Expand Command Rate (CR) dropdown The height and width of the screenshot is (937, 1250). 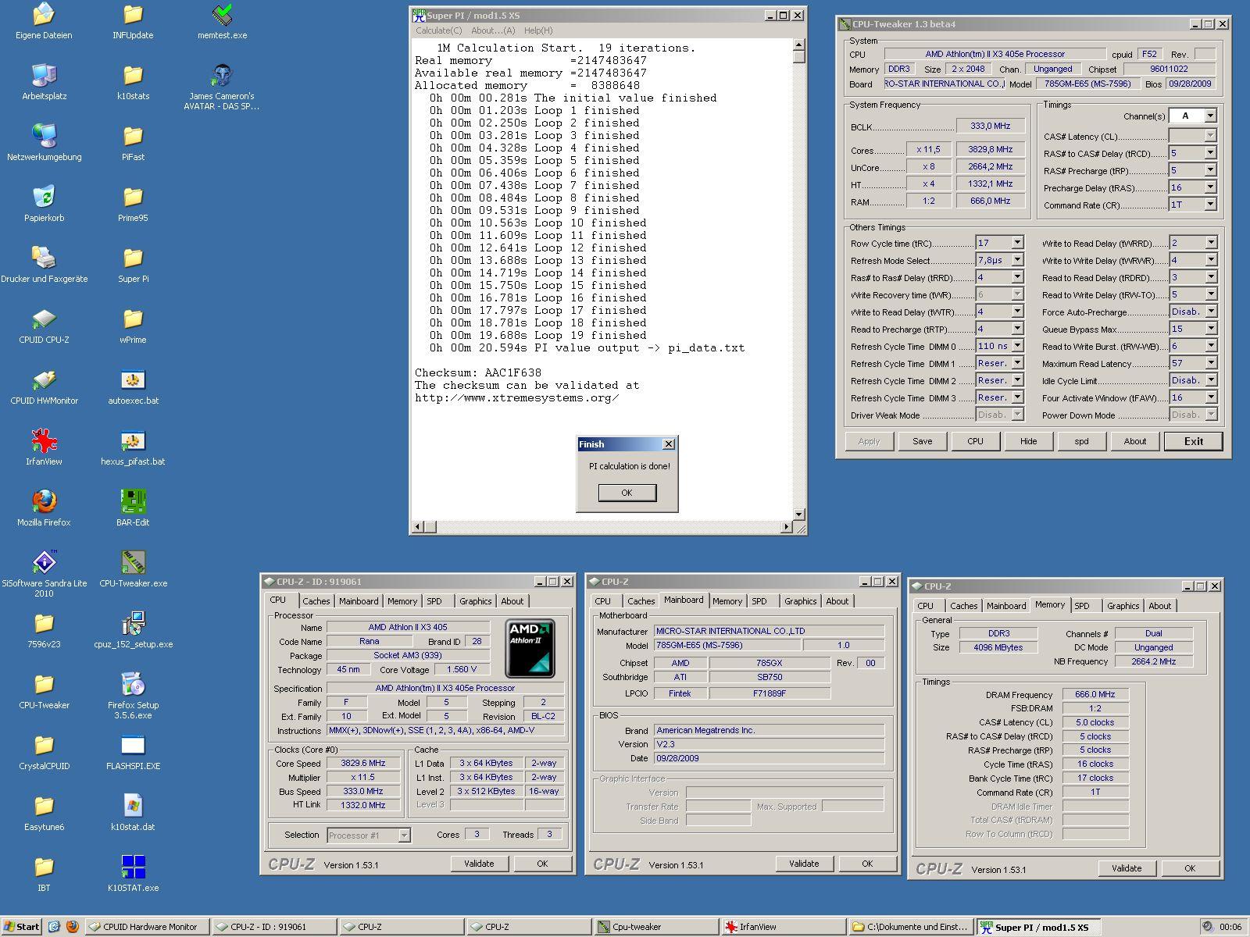(x=1210, y=205)
